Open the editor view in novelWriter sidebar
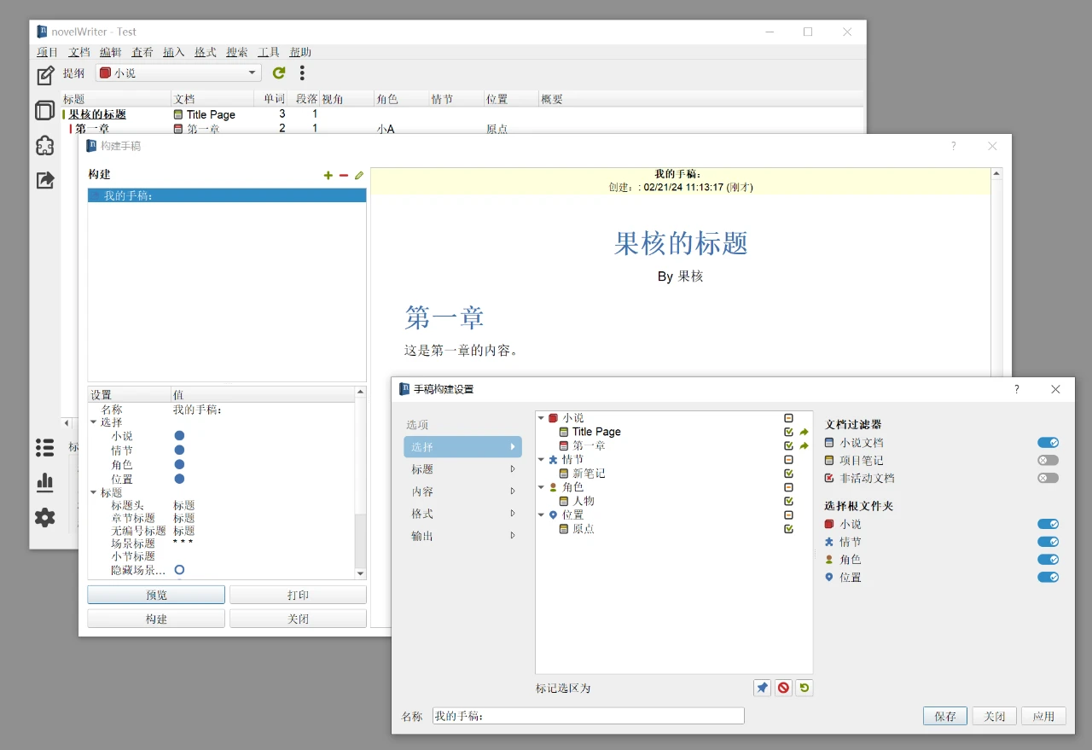This screenshot has height=750, width=1092. click(x=45, y=76)
